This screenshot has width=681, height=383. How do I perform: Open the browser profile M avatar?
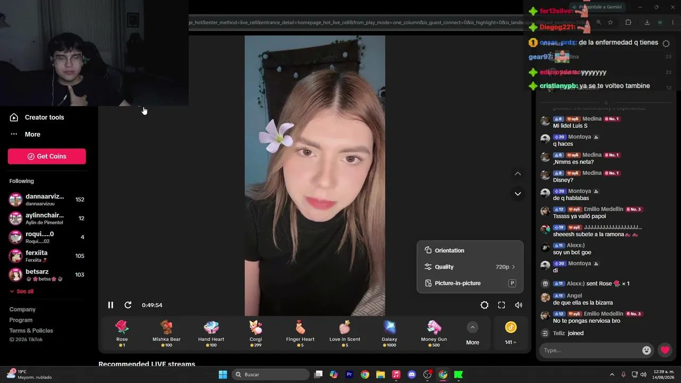(x=660, y=22)
